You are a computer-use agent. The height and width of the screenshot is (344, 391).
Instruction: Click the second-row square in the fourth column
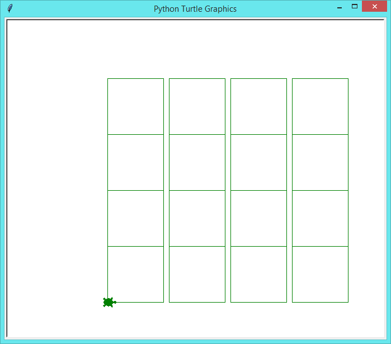coord(320,162)
